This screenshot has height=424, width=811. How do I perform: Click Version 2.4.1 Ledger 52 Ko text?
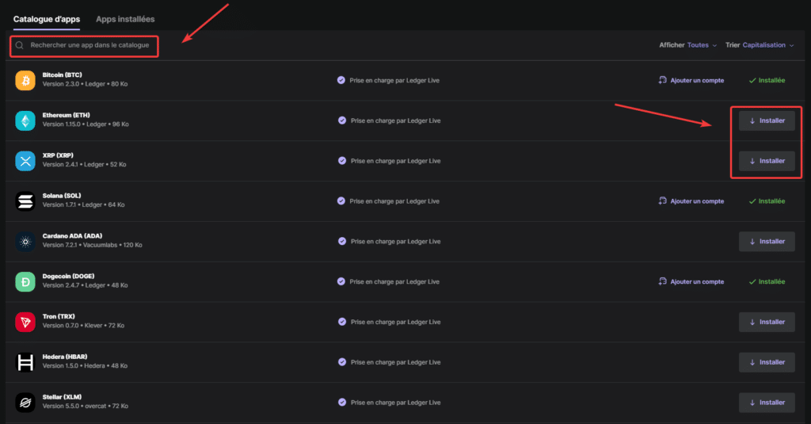(84, 165)
